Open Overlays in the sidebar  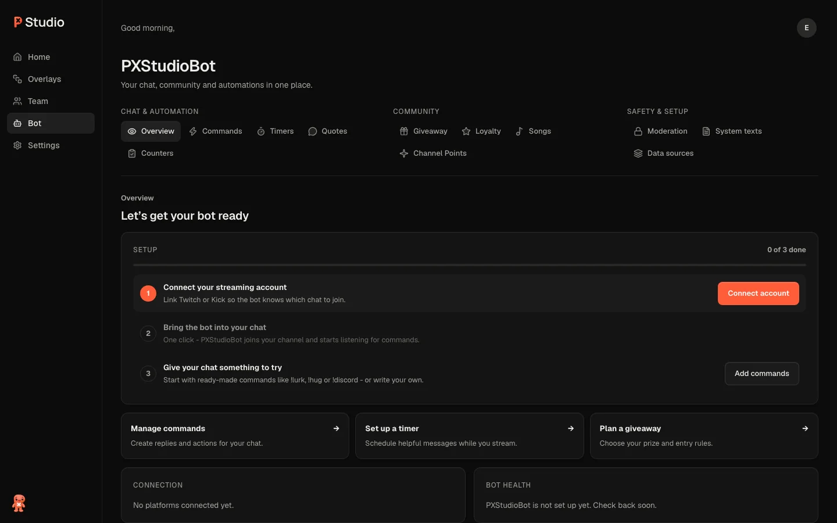[51, 79]
